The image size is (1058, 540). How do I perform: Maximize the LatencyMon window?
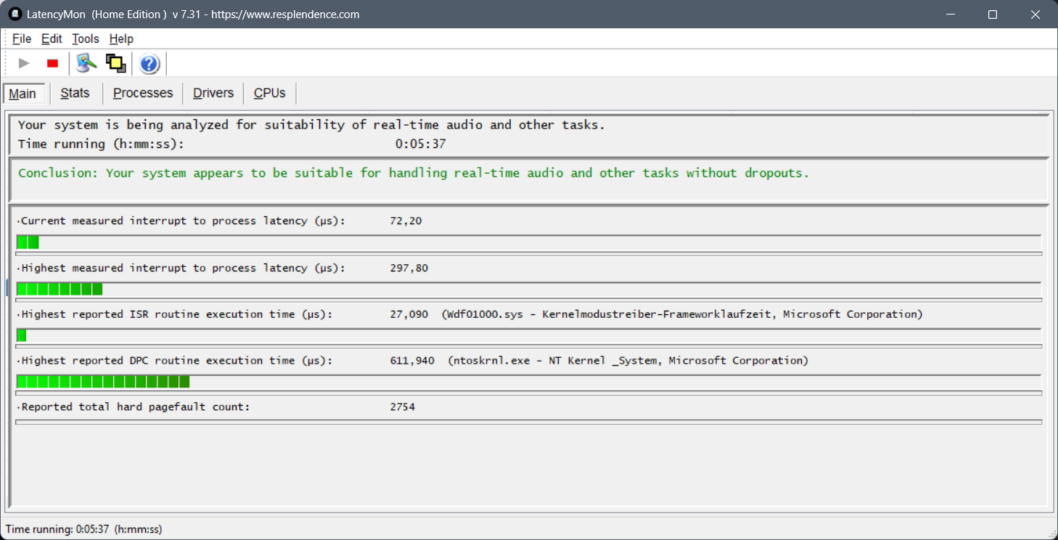coord(993,15)
